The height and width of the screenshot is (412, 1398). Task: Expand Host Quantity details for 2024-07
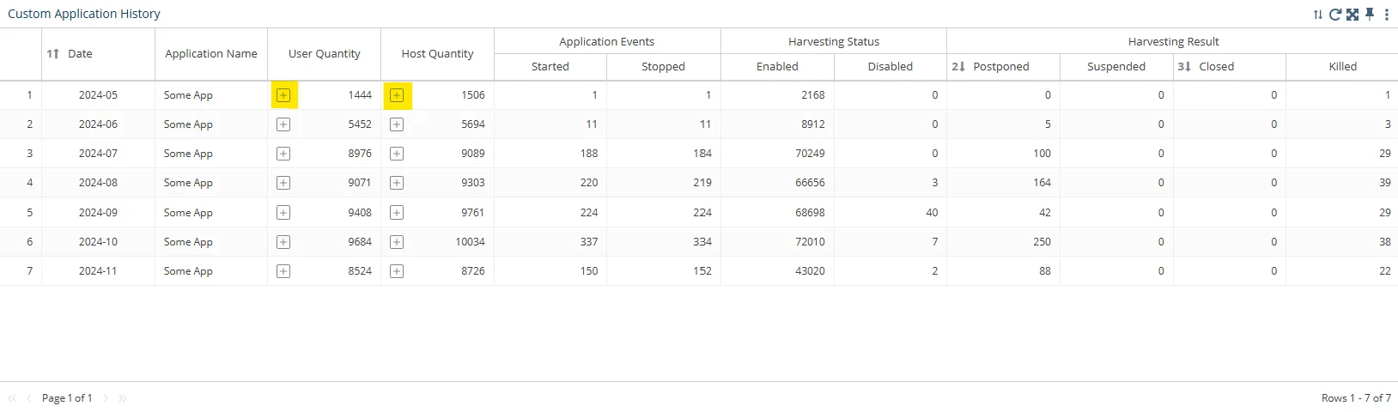pyautogui.click(x=397, y=154)
